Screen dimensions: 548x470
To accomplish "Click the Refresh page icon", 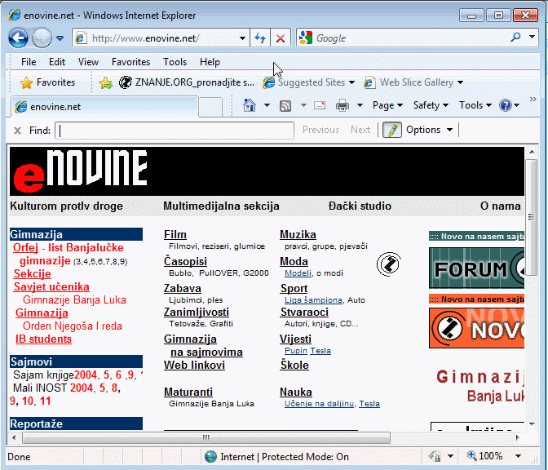I will click(x=260, y=38).
